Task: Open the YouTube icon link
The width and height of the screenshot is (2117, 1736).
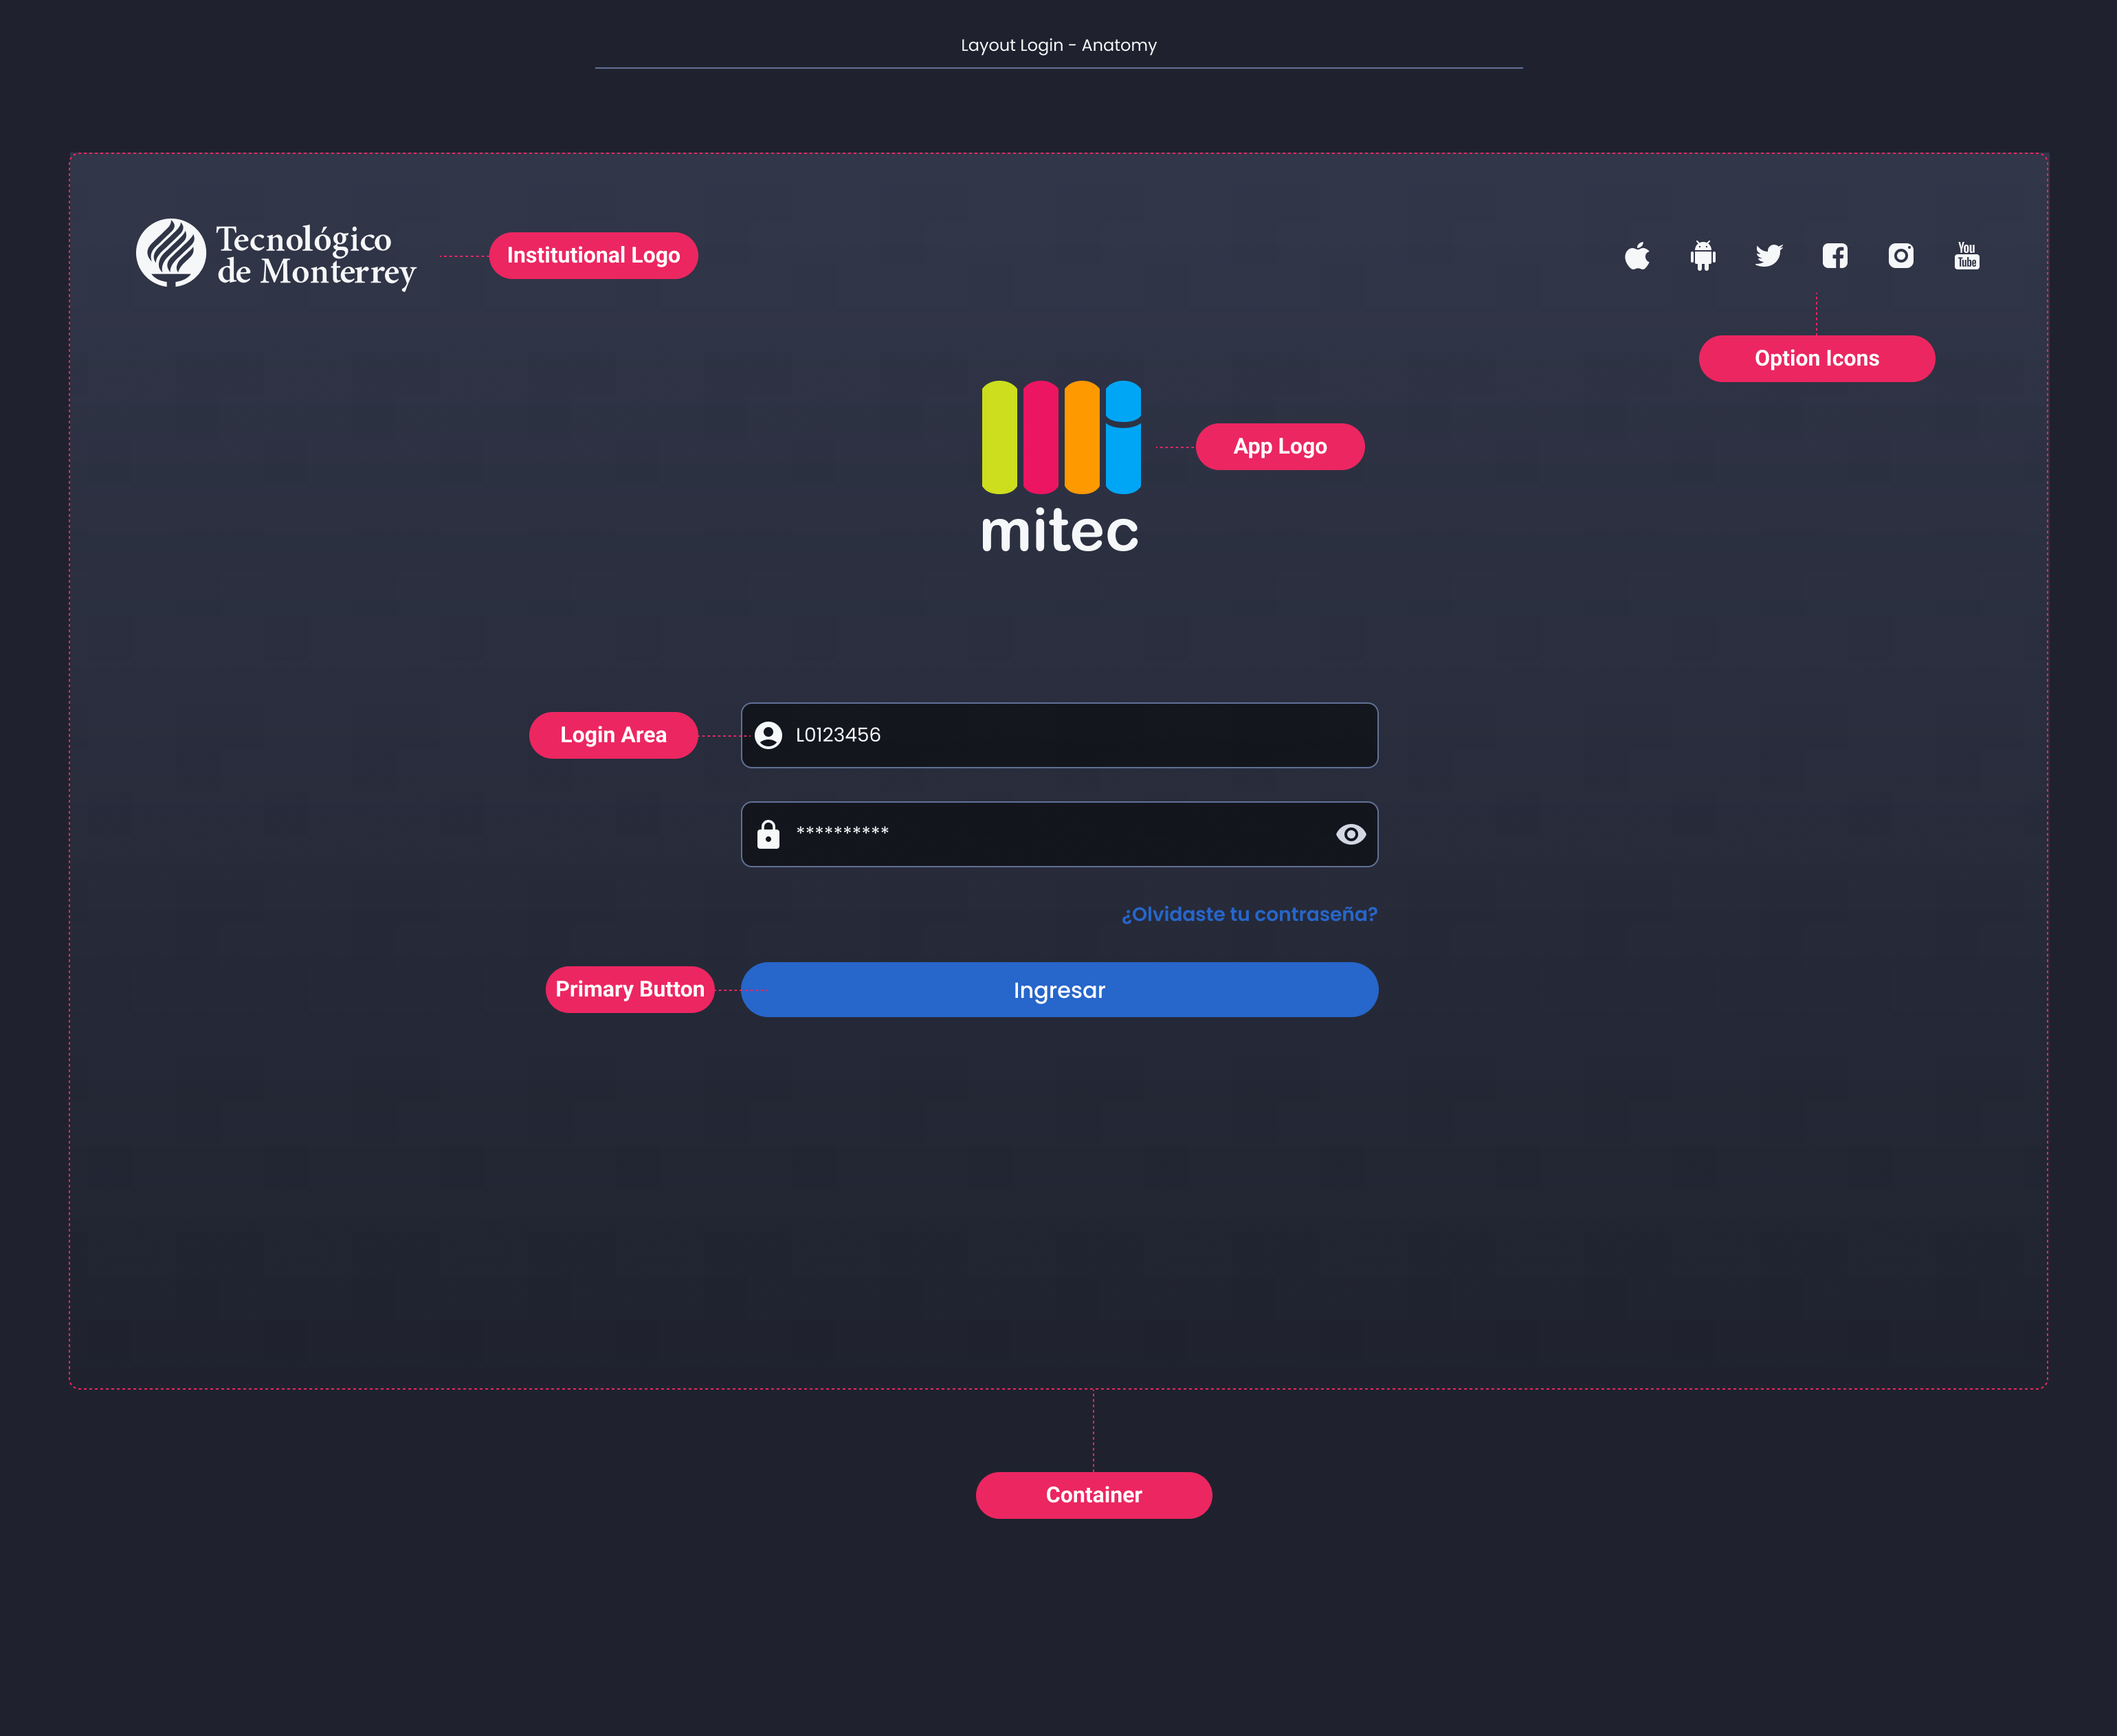Action: tap(1967, 256)
